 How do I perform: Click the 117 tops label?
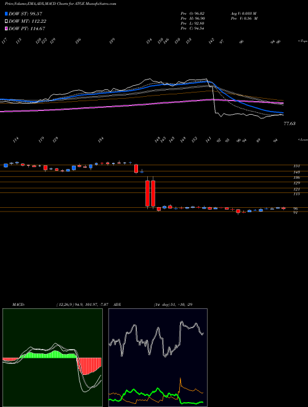(x=4, y=41)
